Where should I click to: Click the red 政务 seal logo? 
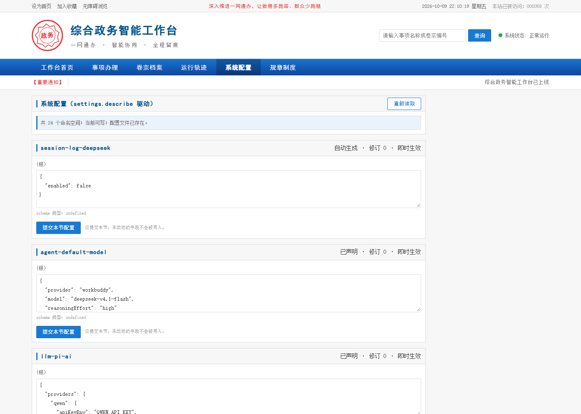click(x=47, y=35)
